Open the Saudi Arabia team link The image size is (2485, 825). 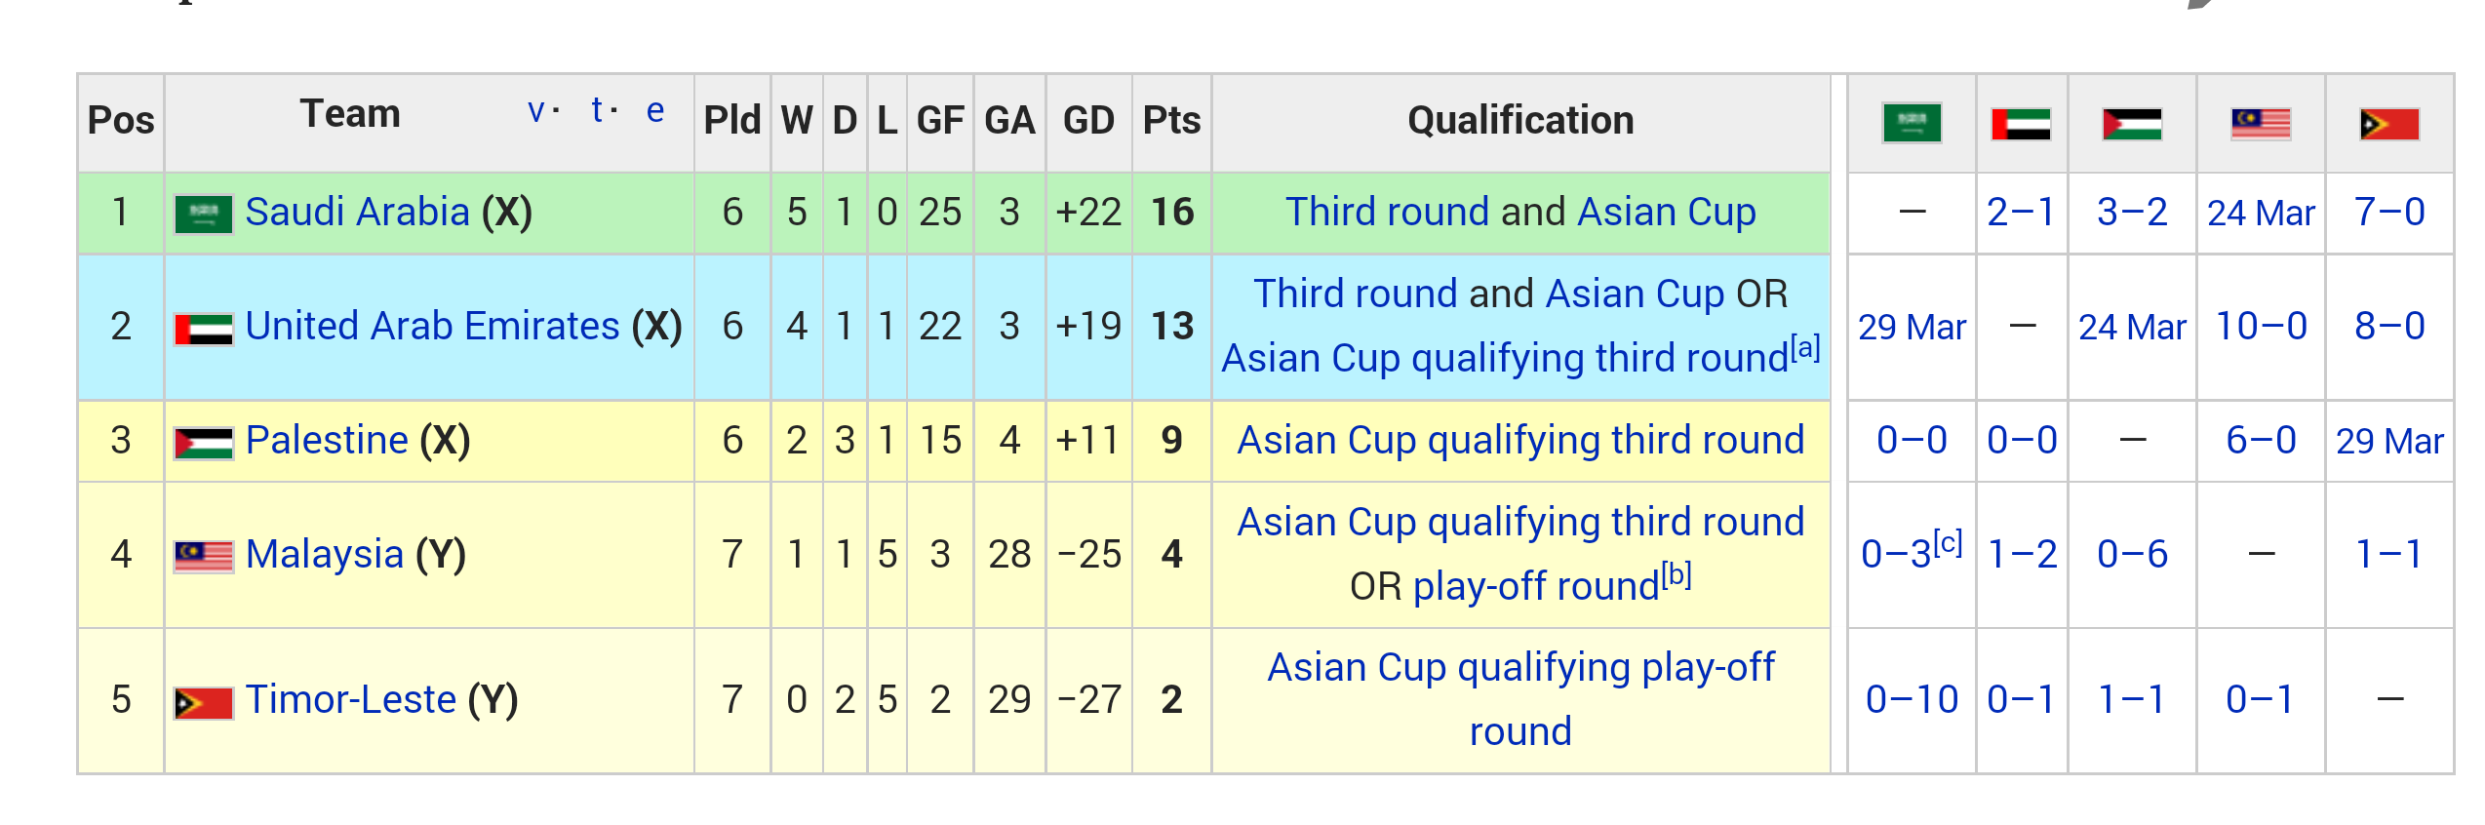(357, 212)
